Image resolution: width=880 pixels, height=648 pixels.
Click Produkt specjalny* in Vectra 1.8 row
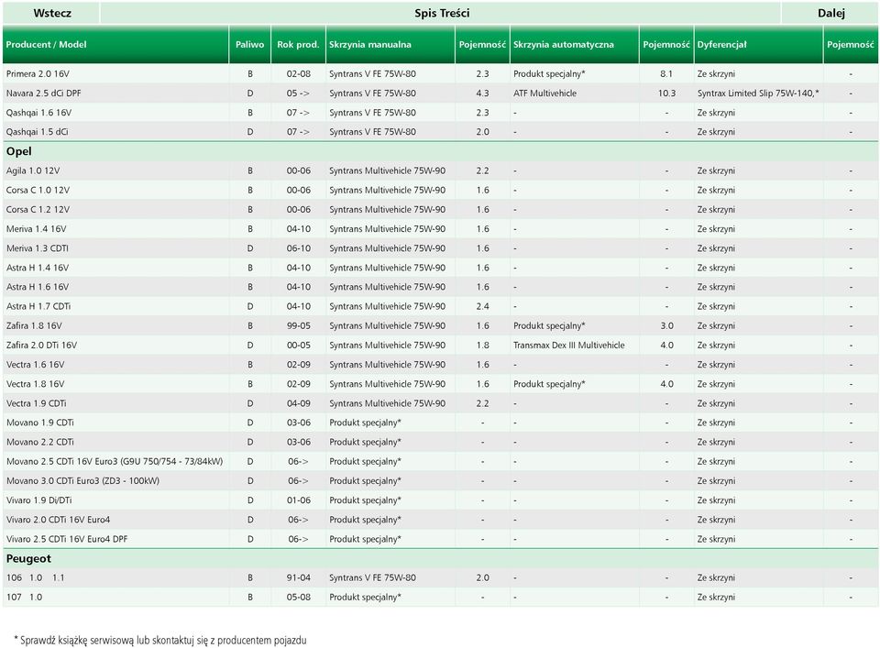pyautogui.click(x=549, y=384)
